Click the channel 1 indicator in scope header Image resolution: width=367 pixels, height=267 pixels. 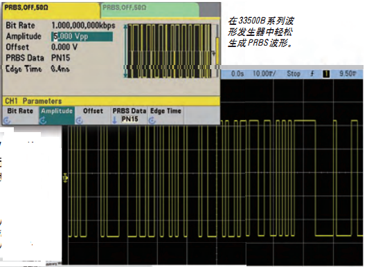tap(326, 74)
